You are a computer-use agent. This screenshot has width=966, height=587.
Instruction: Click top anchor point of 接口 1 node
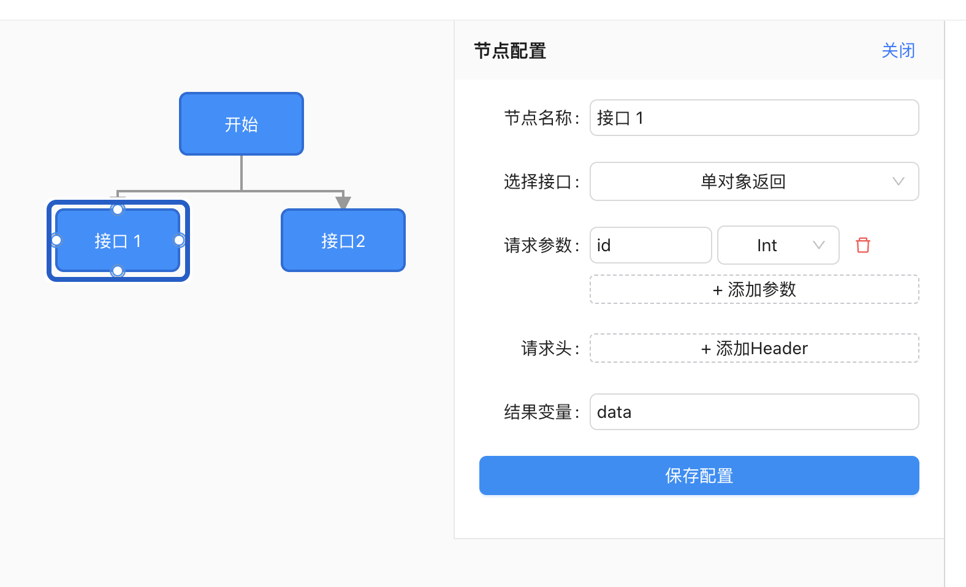point(118,210)
